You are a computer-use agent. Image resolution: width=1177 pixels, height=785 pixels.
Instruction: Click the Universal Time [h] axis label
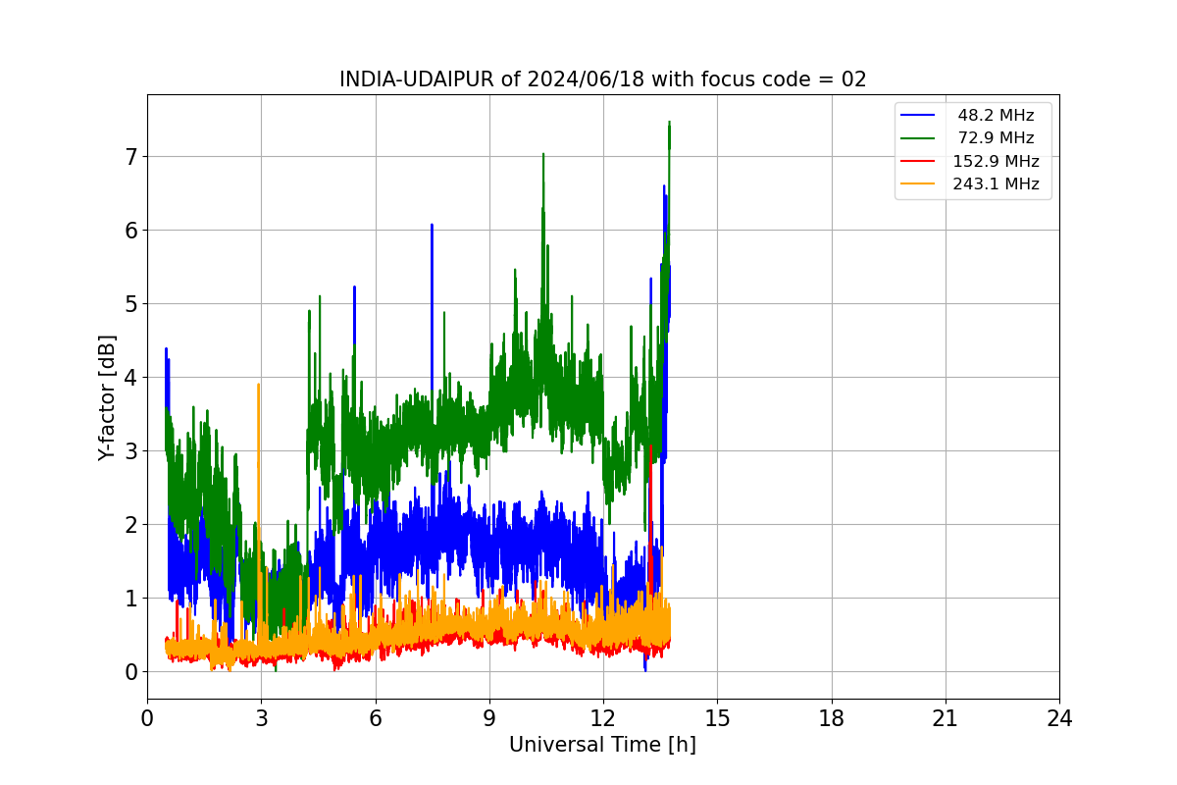[x=602, y=745]
